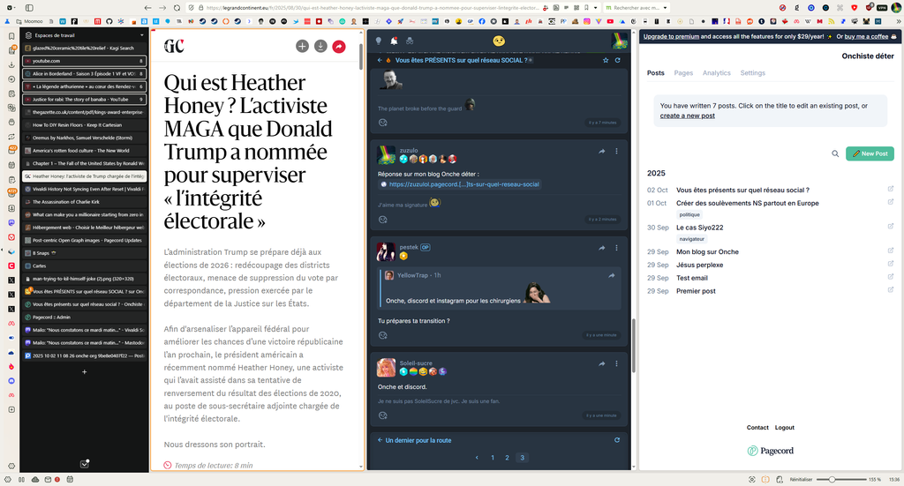Click the plus icon in the article header
This screenshot has width=904, height=486.
[302, 46]
